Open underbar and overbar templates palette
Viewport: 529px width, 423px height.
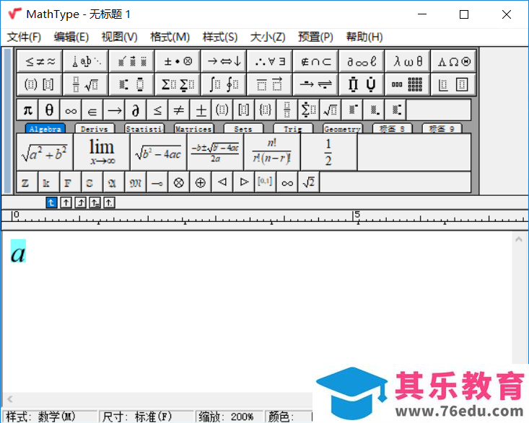(x=270, y=84)
